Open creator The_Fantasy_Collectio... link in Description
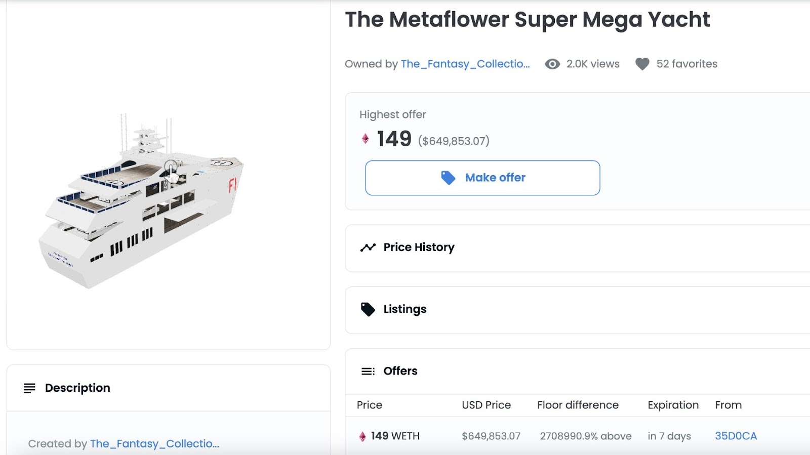This screenshot has height=455, width=810. tap(154, 444)
